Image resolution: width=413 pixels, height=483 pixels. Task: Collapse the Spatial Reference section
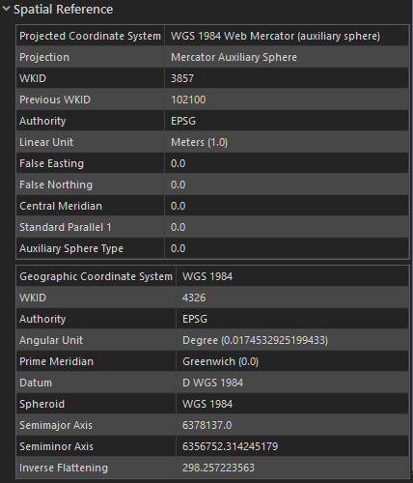tap(6, 9)
